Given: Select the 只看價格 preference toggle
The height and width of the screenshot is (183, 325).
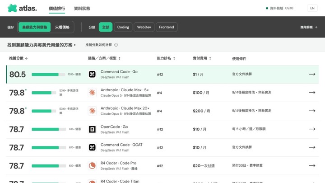Looking at the screenshot, I should click(x=62, y=27).
